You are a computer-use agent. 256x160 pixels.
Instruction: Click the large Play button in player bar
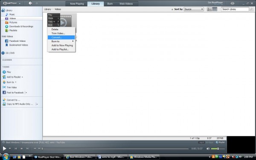coord(4,148)
